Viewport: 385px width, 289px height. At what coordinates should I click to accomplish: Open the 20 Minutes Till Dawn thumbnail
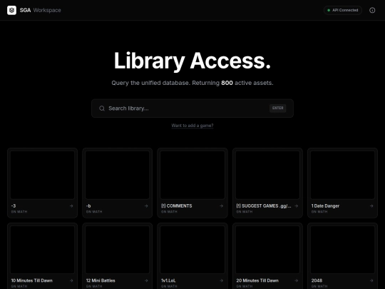pyautogui.click(x=267, y=250)
